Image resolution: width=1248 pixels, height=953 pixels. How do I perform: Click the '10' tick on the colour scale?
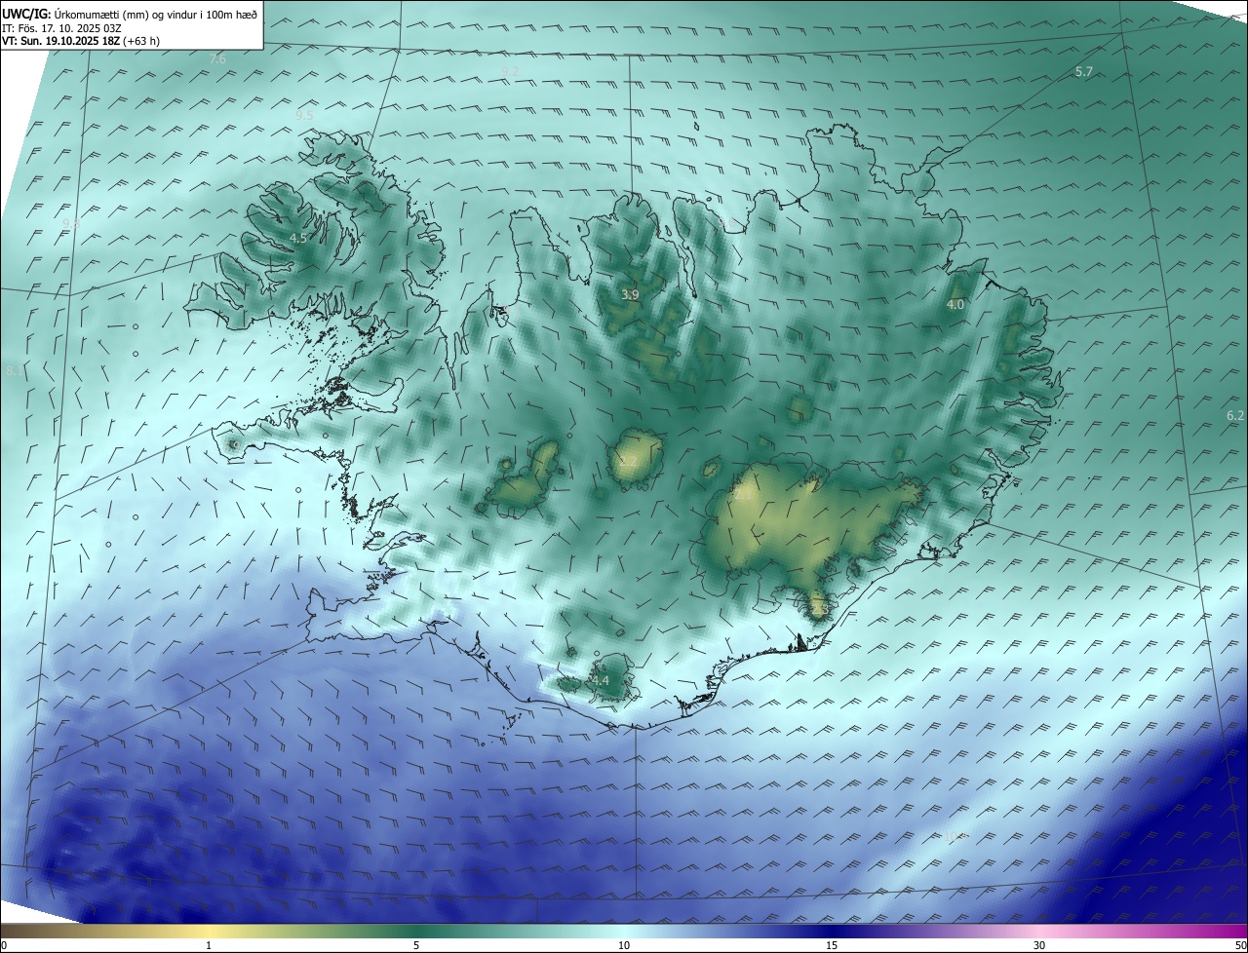click(x=624, y=945)
